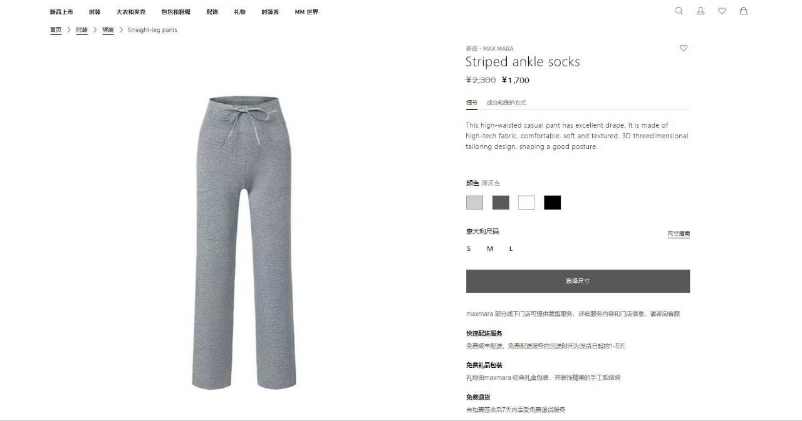Choose the dark grey color swatch
The width and height of the screenshot is (802, 421).
point(501,203)
